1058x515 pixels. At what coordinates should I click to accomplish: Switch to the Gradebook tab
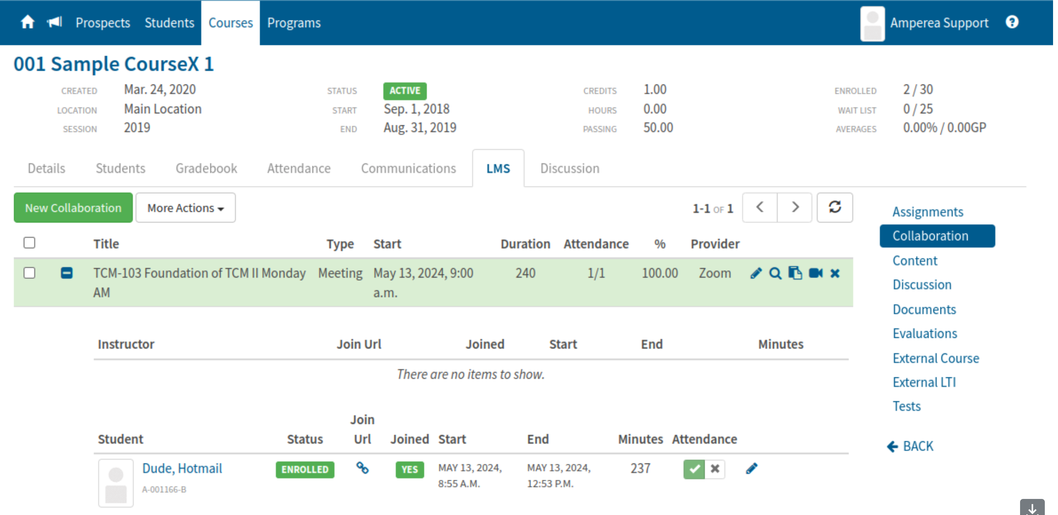tap(206, 168)
